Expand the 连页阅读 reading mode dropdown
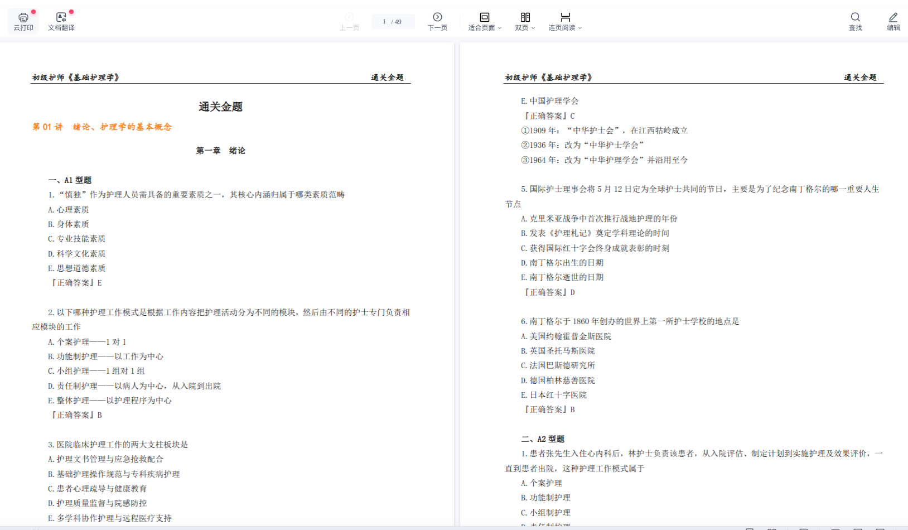The height and width of the screenshot is (530, 908). [564, 21]
